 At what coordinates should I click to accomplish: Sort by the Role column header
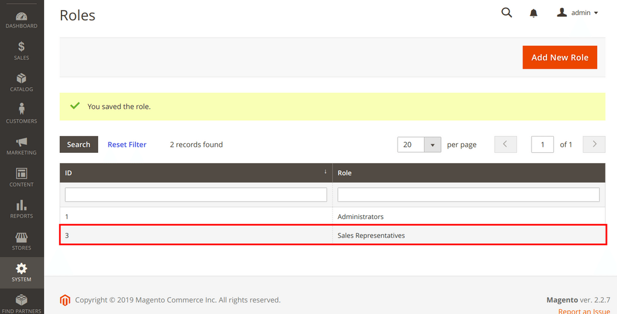coord(469,173)
